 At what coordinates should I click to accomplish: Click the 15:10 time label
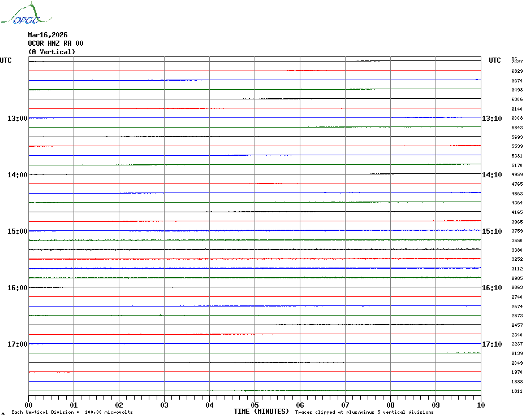pos(492,231)
